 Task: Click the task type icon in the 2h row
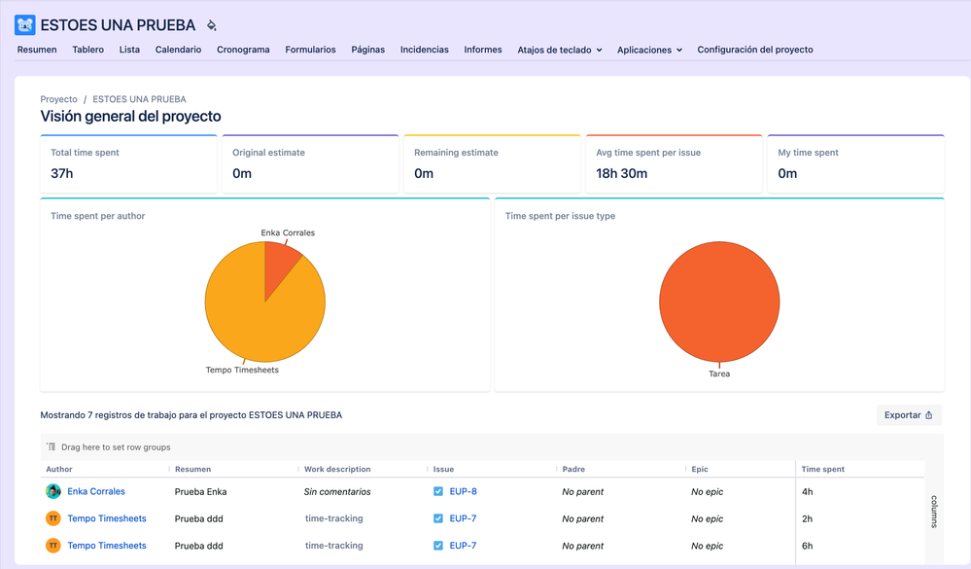(438, 519)
